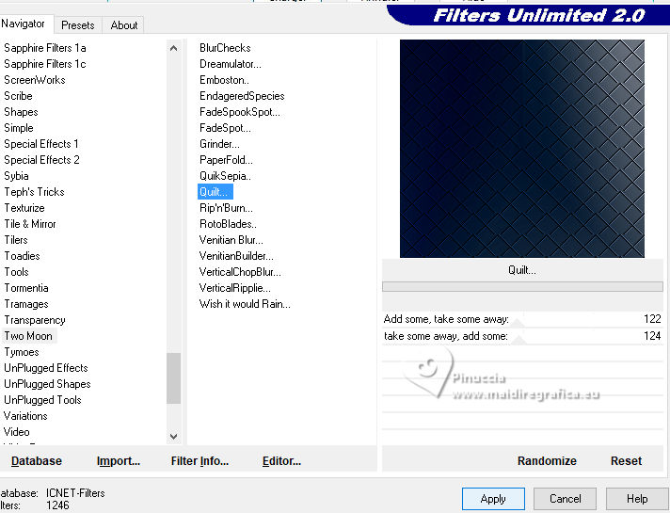Choose the VerticalChopBlur... filter
670x513 pixels.
(x=240, y=272)
